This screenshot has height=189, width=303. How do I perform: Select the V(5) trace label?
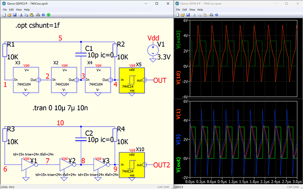(x=178, y=139)
